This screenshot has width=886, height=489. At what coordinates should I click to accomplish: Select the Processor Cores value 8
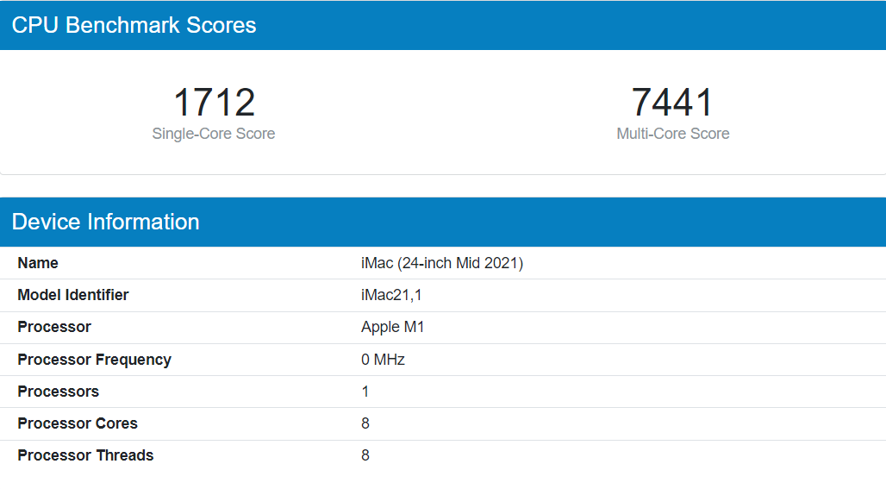[365, 423]
